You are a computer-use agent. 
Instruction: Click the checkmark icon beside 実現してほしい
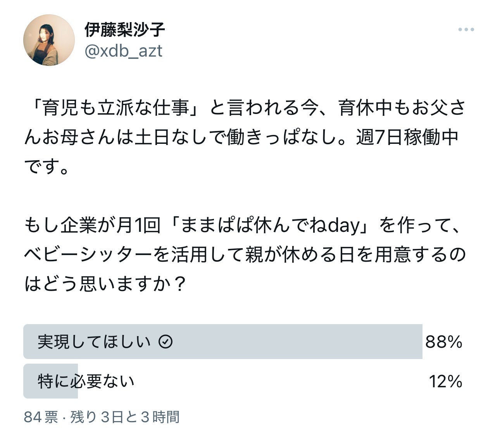(x=166, y=342)
